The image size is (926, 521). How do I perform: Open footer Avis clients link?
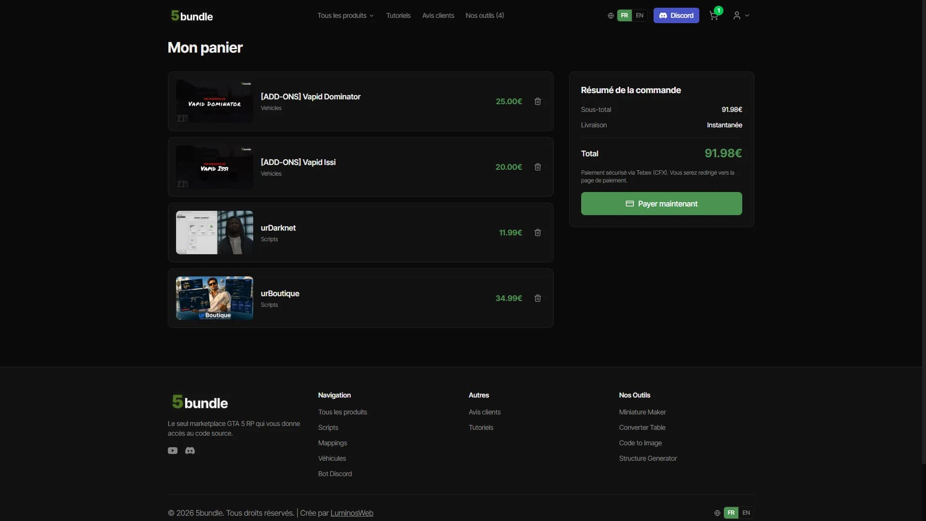click(x=484, y=412)
